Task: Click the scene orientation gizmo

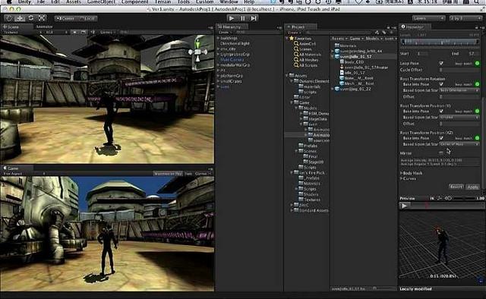Action: [x=197, y=52]
